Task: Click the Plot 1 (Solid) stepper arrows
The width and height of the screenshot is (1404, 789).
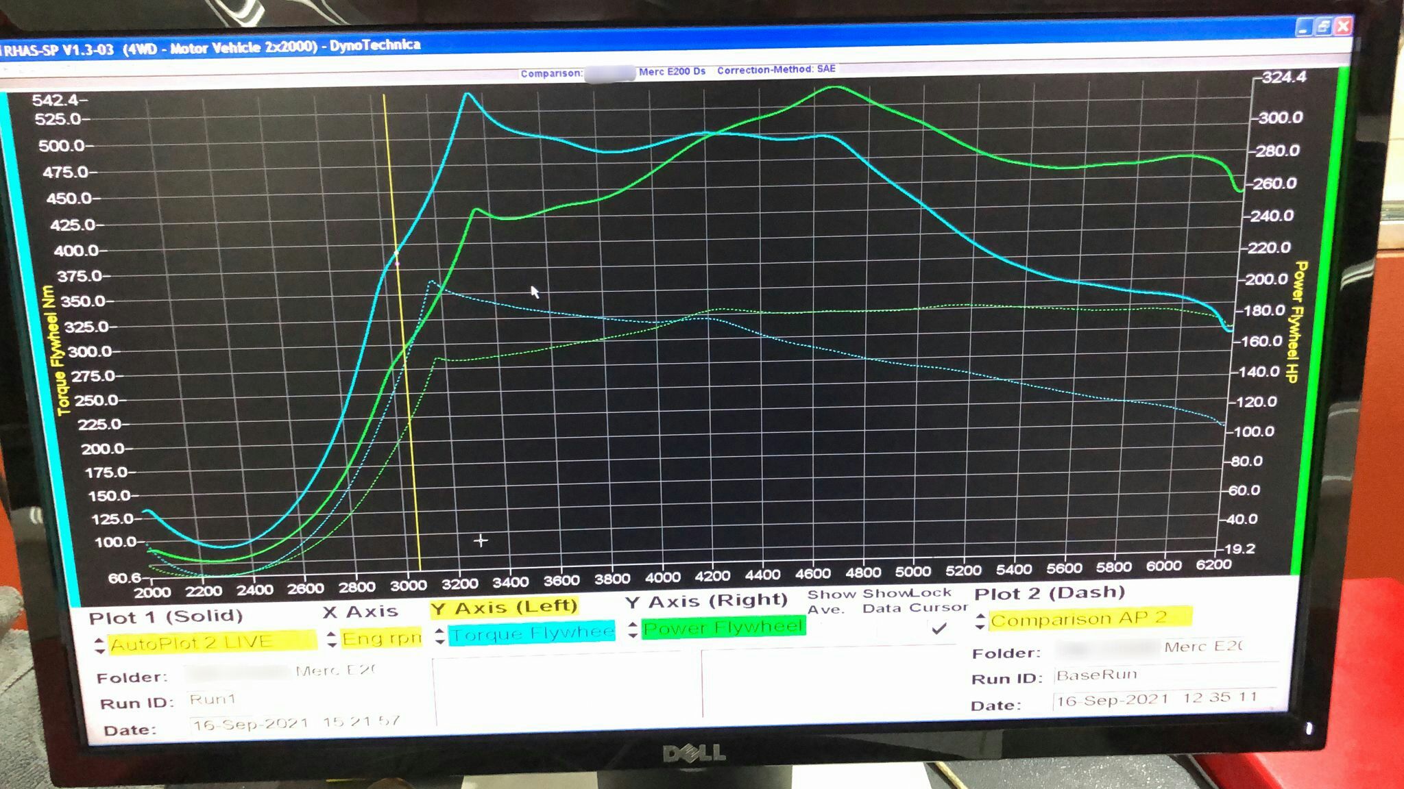Action: coord(99,645)
